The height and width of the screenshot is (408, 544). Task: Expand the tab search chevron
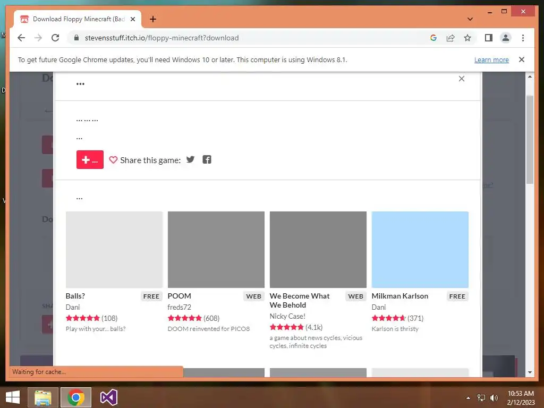click(470, 19)
